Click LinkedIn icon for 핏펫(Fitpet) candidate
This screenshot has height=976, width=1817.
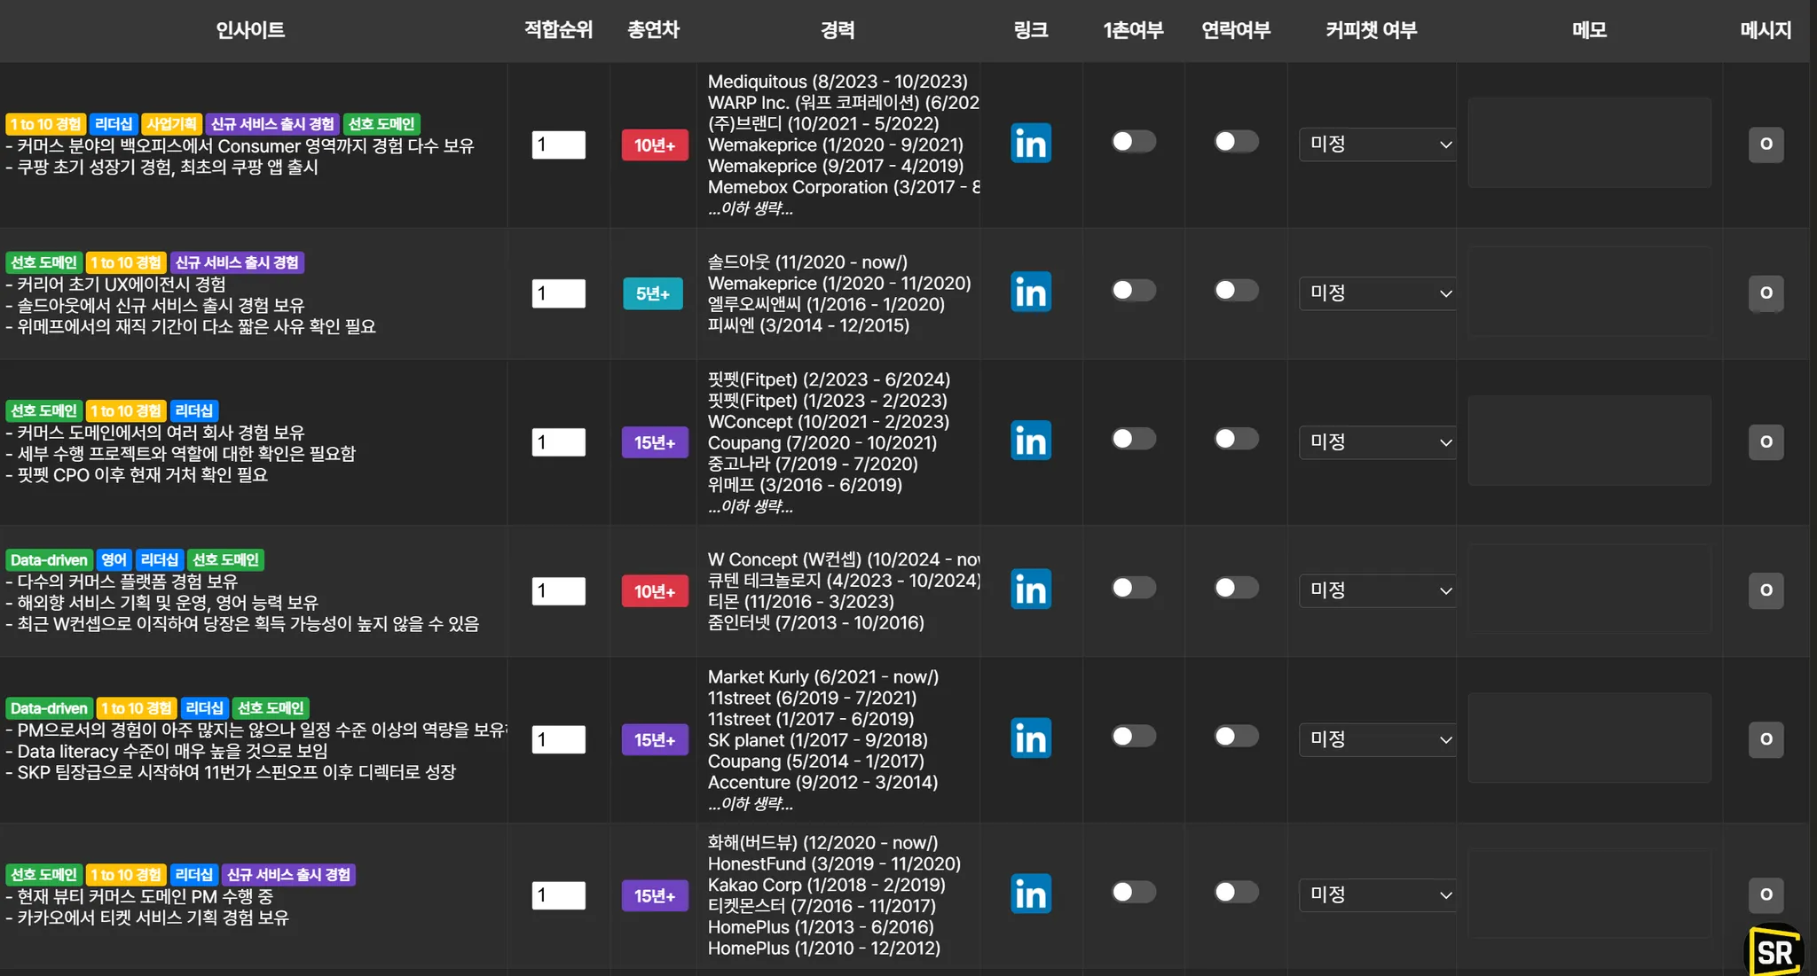(1030, 441)
